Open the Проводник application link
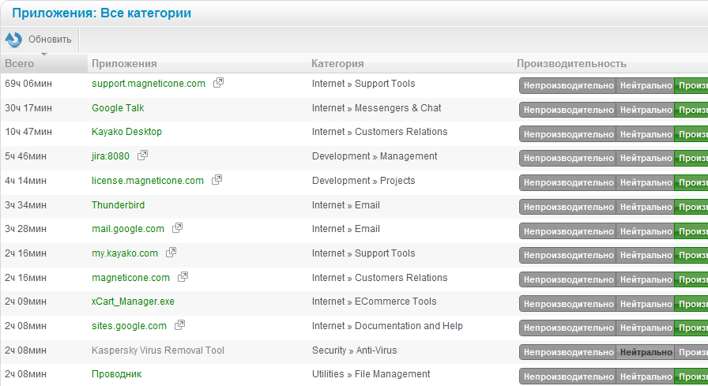The width and height of the screenshot is (708, 386). 116,374
